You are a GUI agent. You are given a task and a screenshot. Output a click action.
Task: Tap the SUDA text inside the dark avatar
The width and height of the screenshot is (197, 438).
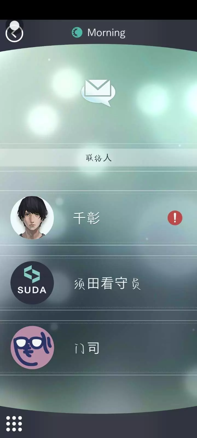pyautogui.click(x=32, y=290)
